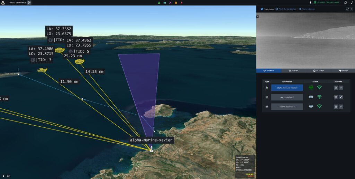The width and height of the screenshot is (355, 179).
Task: Click the purple aircraft icon in top toolbar
Action: coord(170,3)
